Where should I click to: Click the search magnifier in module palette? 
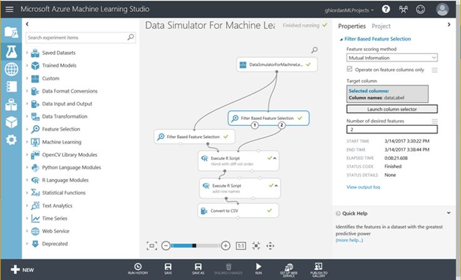pos(130,37)
